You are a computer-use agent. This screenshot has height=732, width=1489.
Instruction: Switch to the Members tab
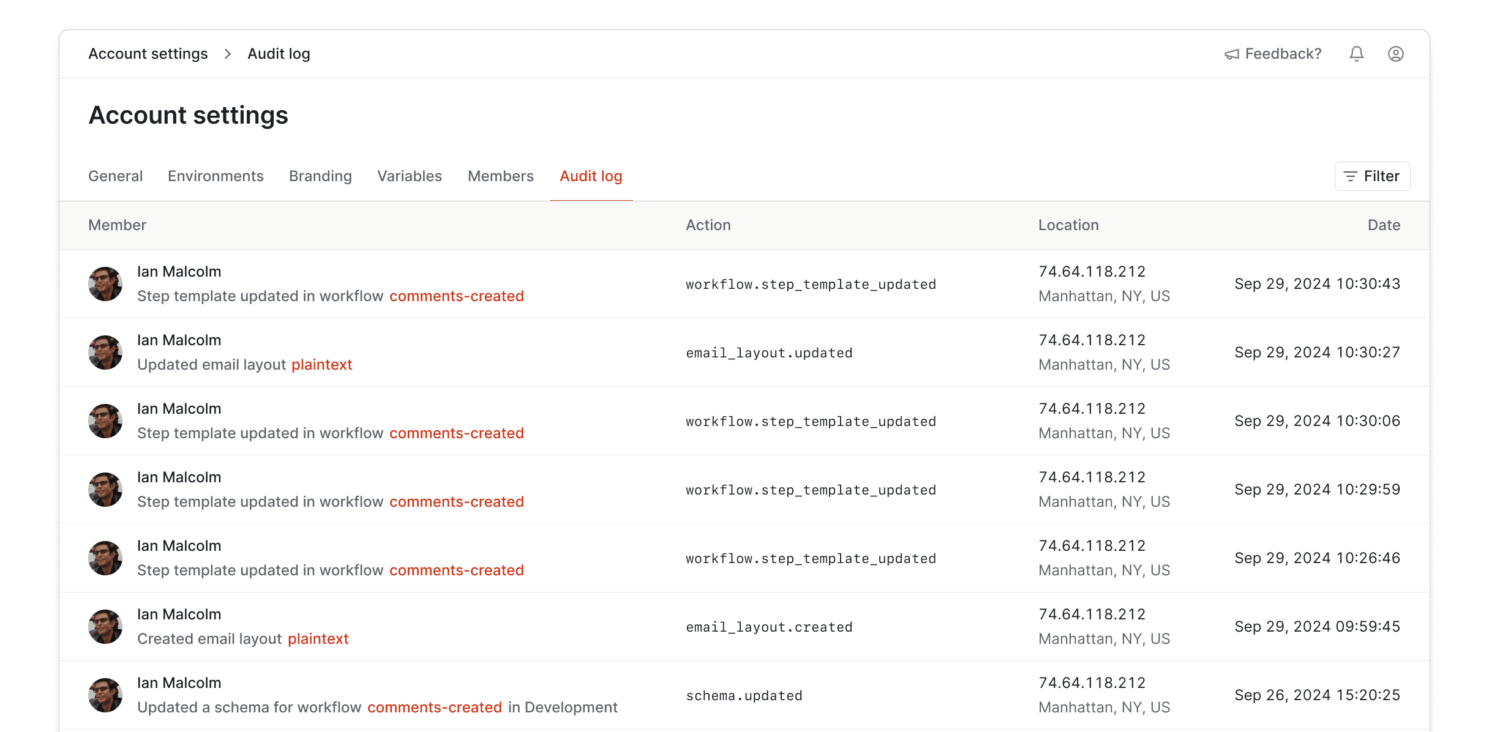(x=500, y=176)
